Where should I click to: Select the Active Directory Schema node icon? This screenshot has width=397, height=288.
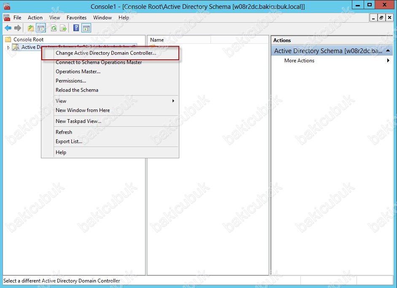point(16,47)
